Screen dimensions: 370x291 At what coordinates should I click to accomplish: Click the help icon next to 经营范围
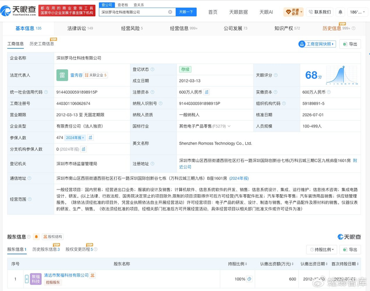click(x=30, y=199)
